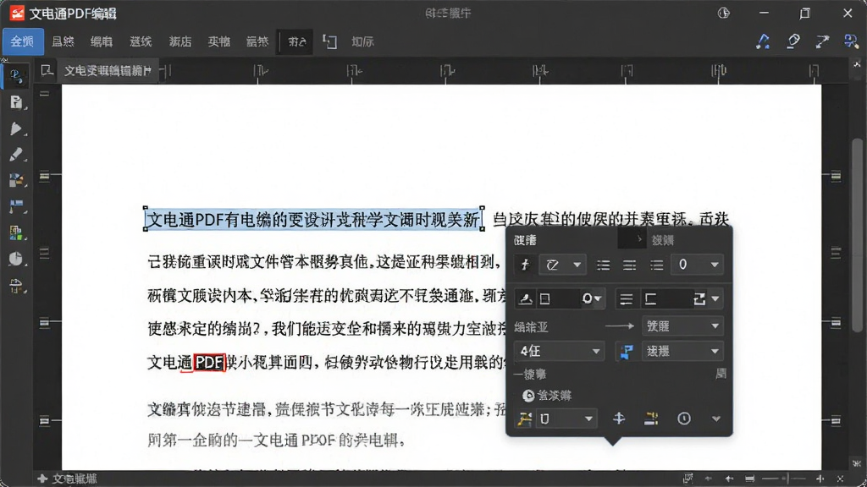Click the blue flag icon in floating panel
This screenshot has width=867, height=487.
tap(627, 351)
